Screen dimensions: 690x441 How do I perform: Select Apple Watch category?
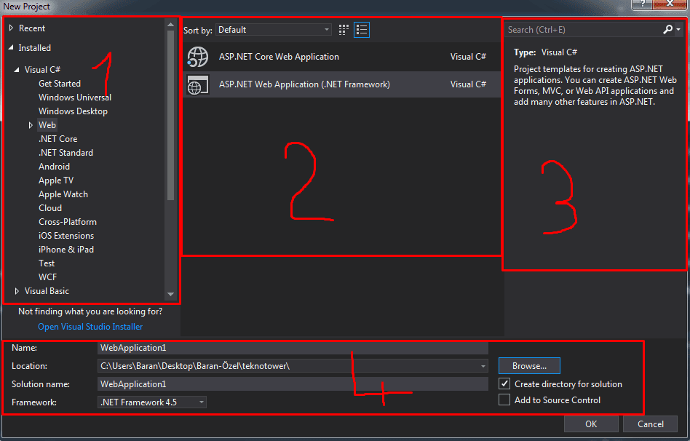[x=63, y=194]
